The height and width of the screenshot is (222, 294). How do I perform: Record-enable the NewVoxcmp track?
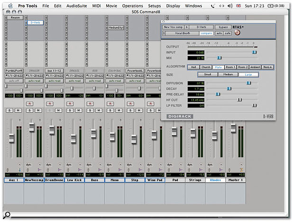(29, 104)
